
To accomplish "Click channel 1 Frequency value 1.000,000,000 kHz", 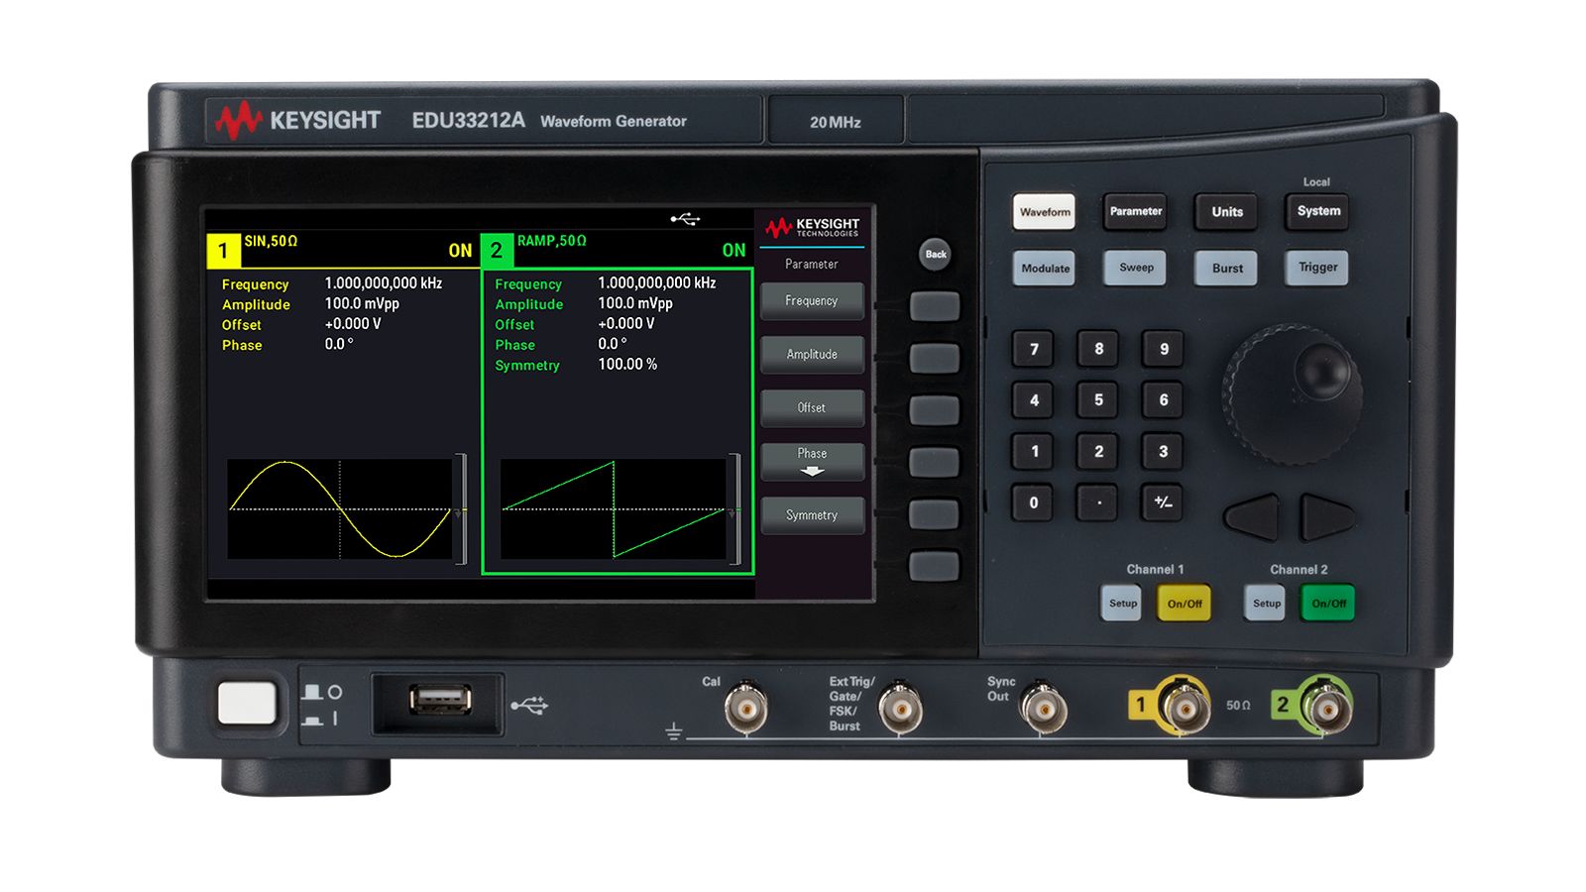I will [384, 283].
